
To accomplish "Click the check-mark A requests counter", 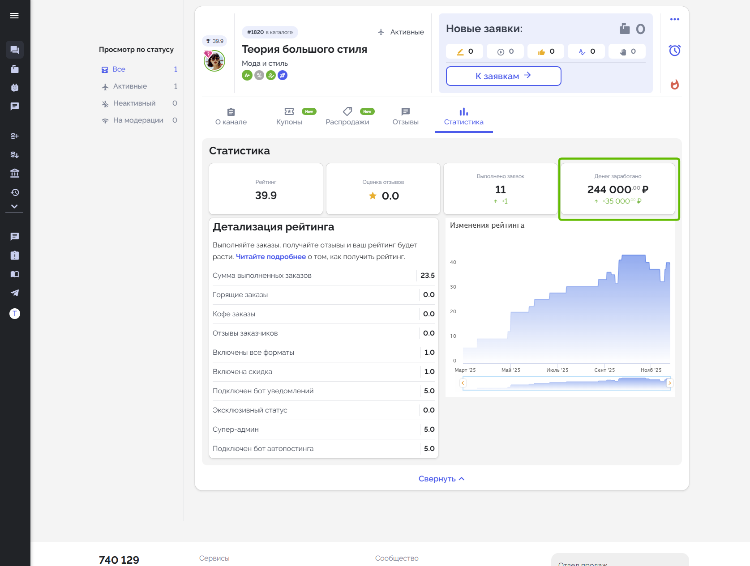I will tap(587, 51).
